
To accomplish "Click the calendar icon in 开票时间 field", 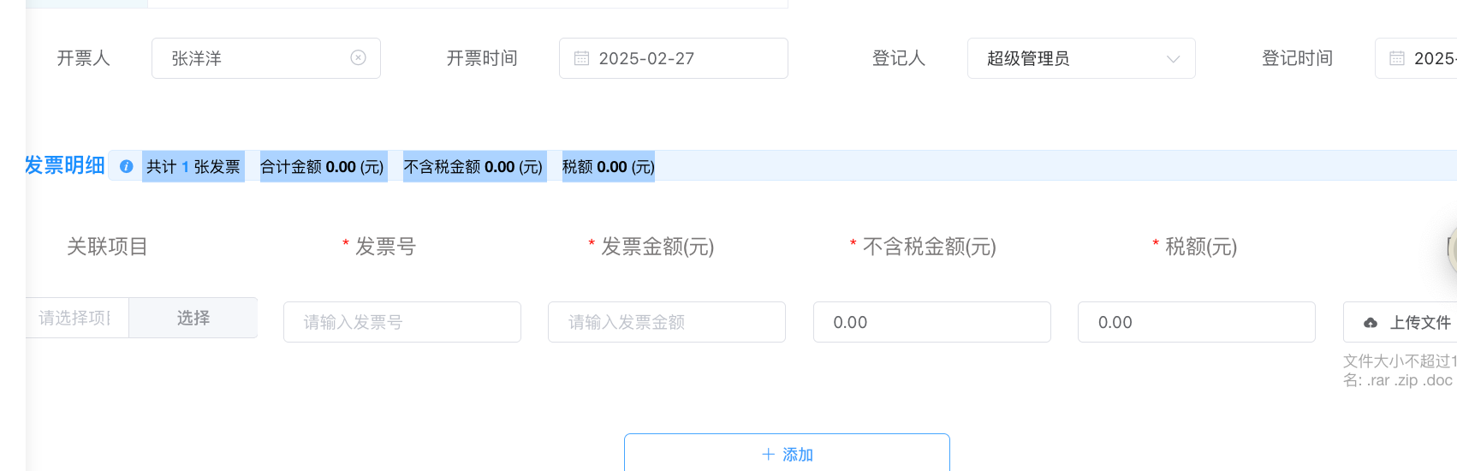I will [581, 58].
